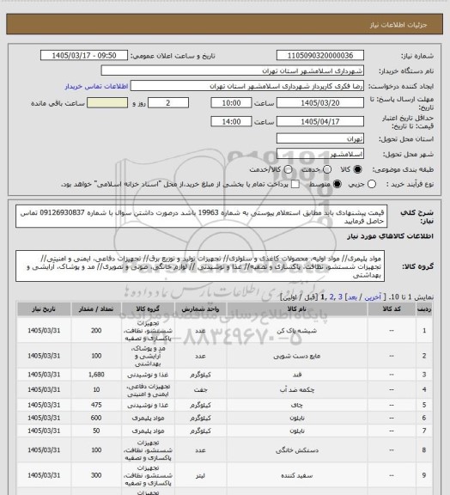Viewport: 450px width, 495px height.
Task: Click the تعداد / مقدار column header
Action: (96, 309)
